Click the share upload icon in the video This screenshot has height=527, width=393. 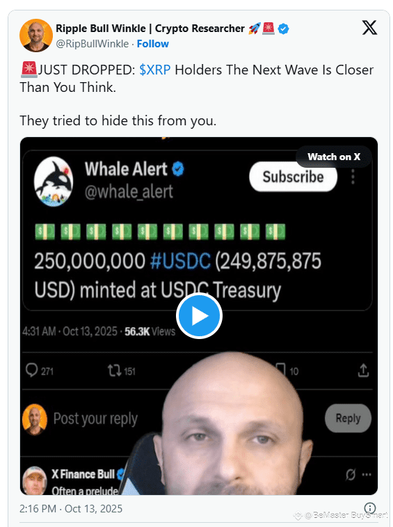pos(363,370)
